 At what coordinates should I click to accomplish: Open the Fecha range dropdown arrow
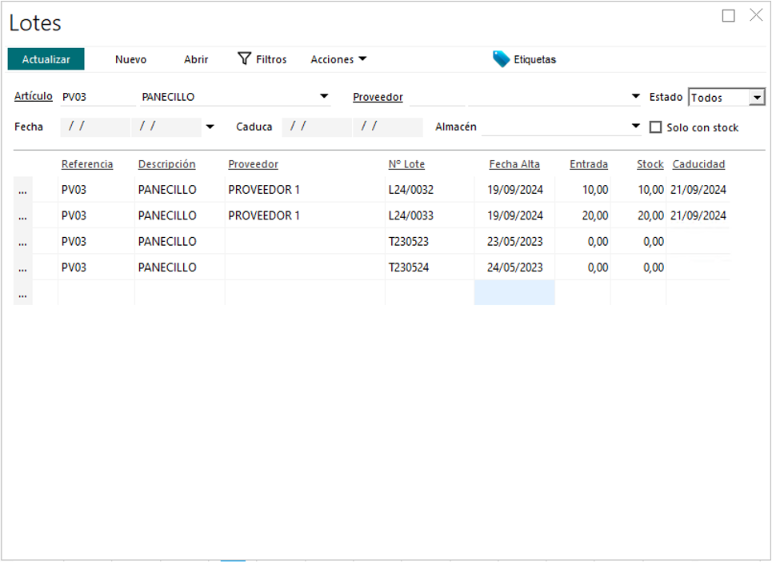(210, 127)
